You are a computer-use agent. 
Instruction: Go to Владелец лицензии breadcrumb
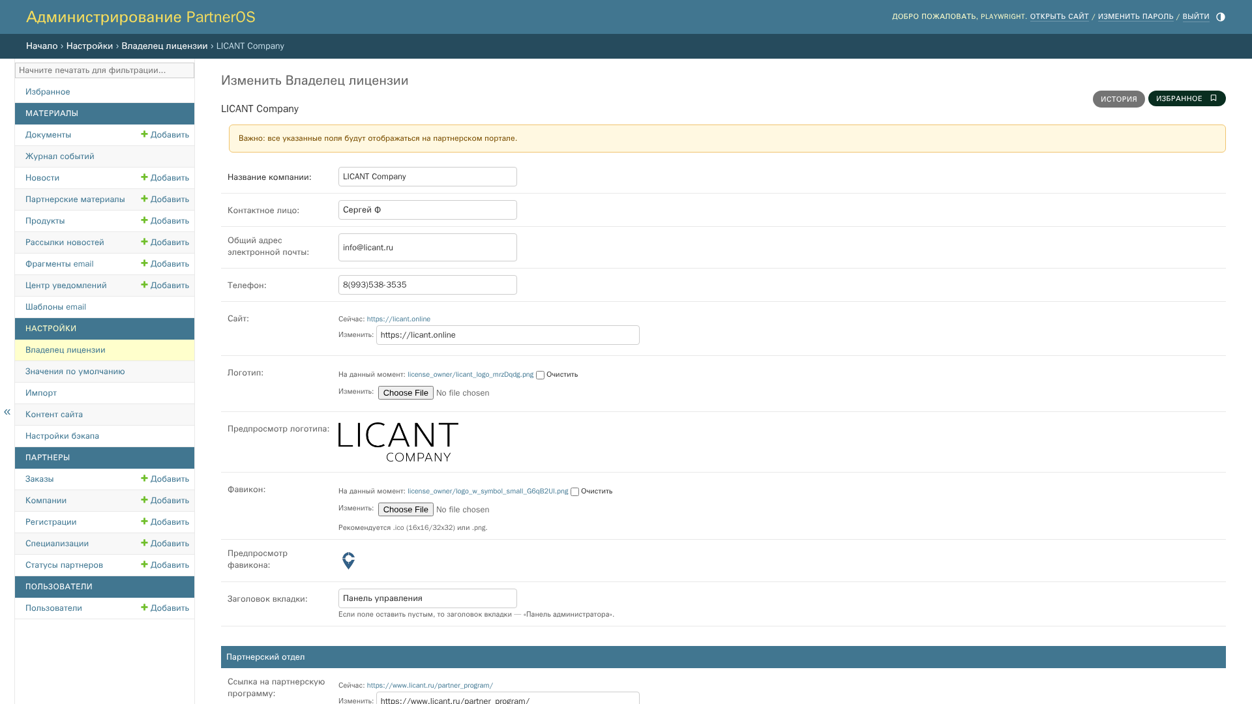point(164,46)
